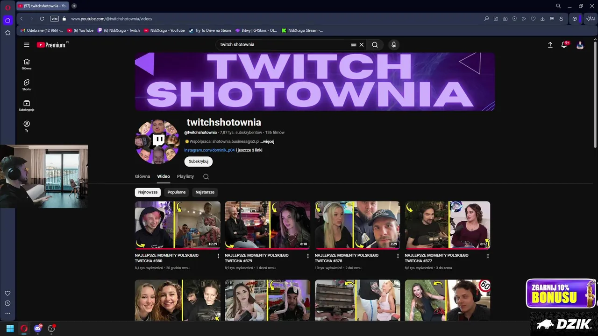The width and height of the screenshot is (598, 336).
Task: Open YouTube notifications bell
Action: [564, 45]
